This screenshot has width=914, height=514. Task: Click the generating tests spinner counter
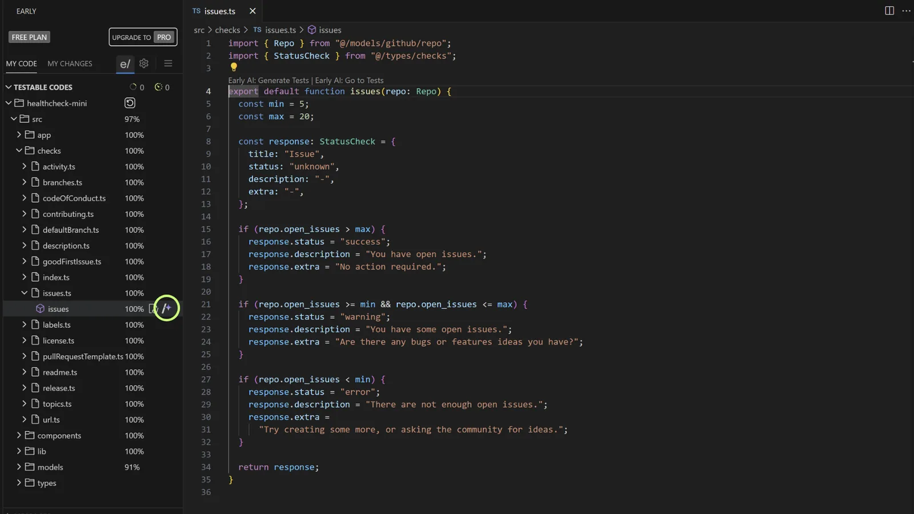coord(137,87)
